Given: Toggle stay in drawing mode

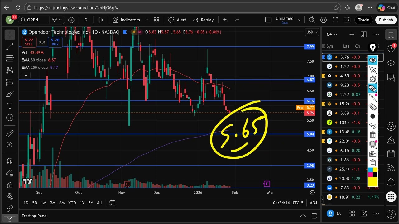Looking at the screenshot, I should click(10, 173).
